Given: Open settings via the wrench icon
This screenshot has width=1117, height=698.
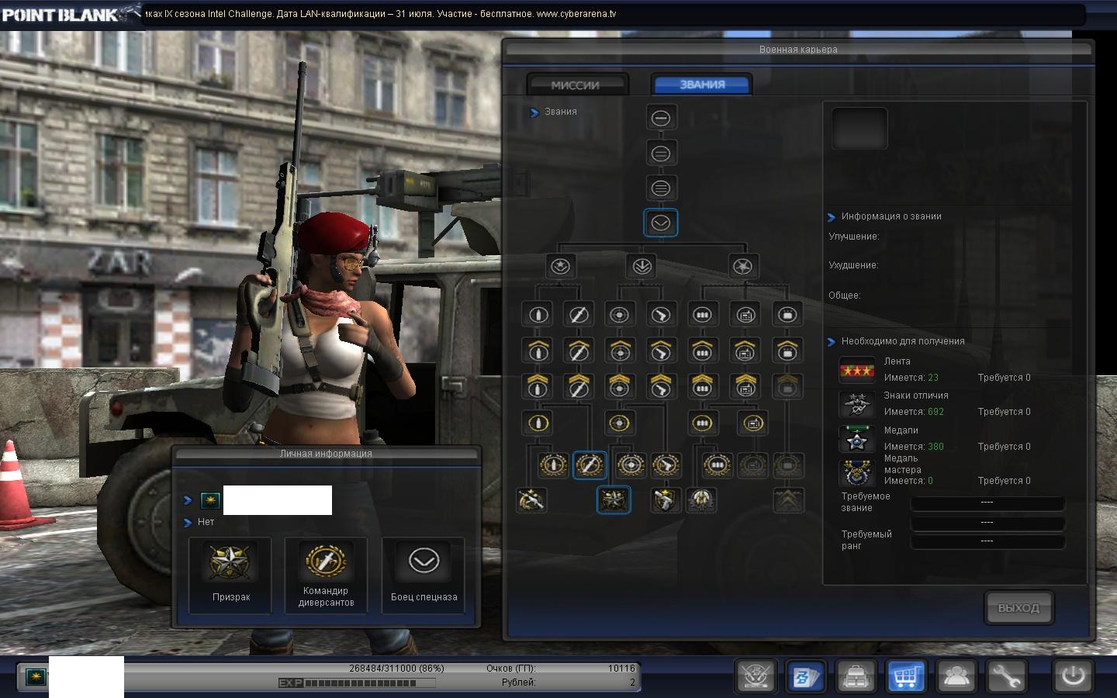Looking at the screenshot, I should 1005,676.
